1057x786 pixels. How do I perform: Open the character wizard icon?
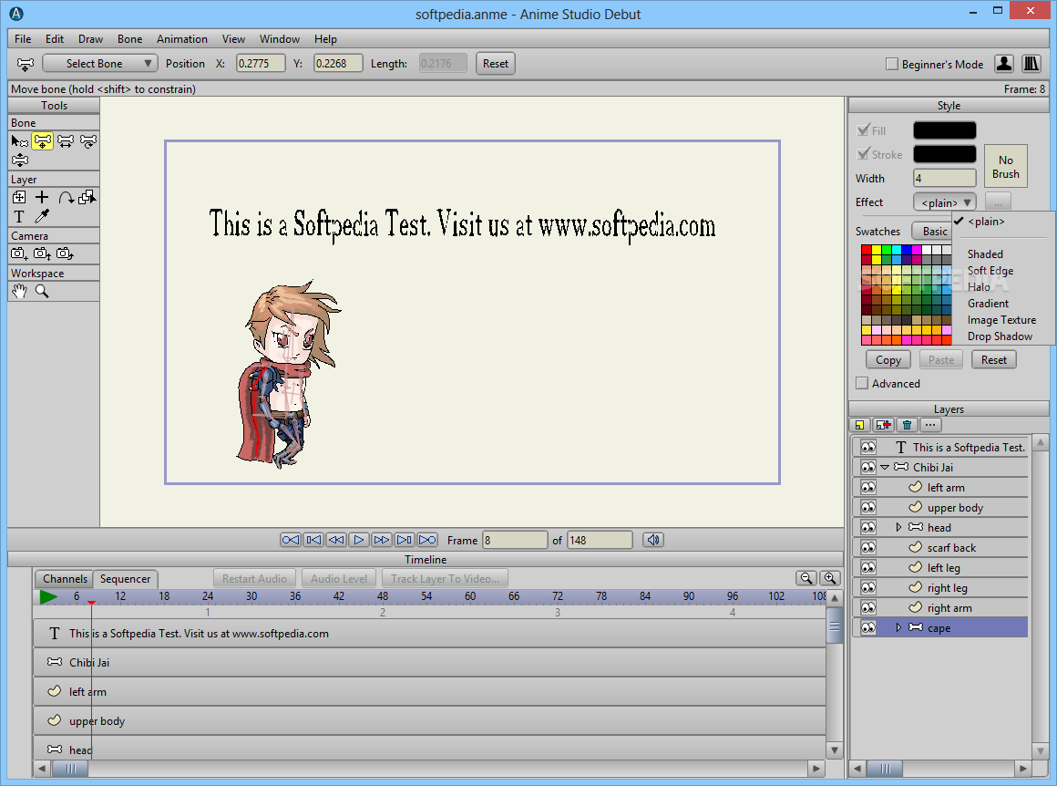click(x=1004, y=64)
